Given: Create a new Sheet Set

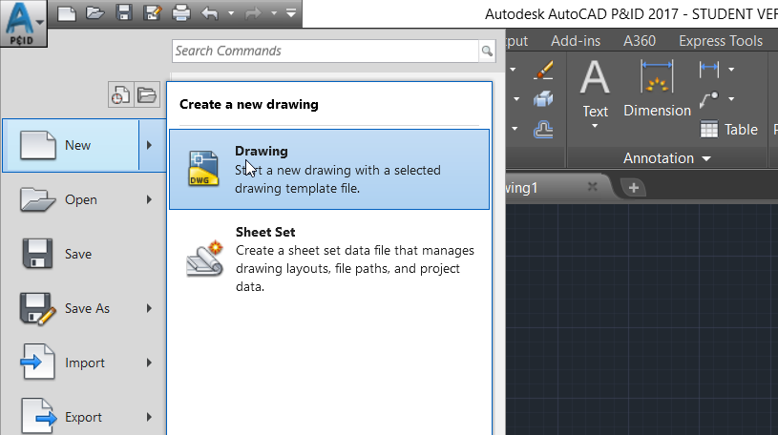Looking at the screenshot, I should 329,259.
